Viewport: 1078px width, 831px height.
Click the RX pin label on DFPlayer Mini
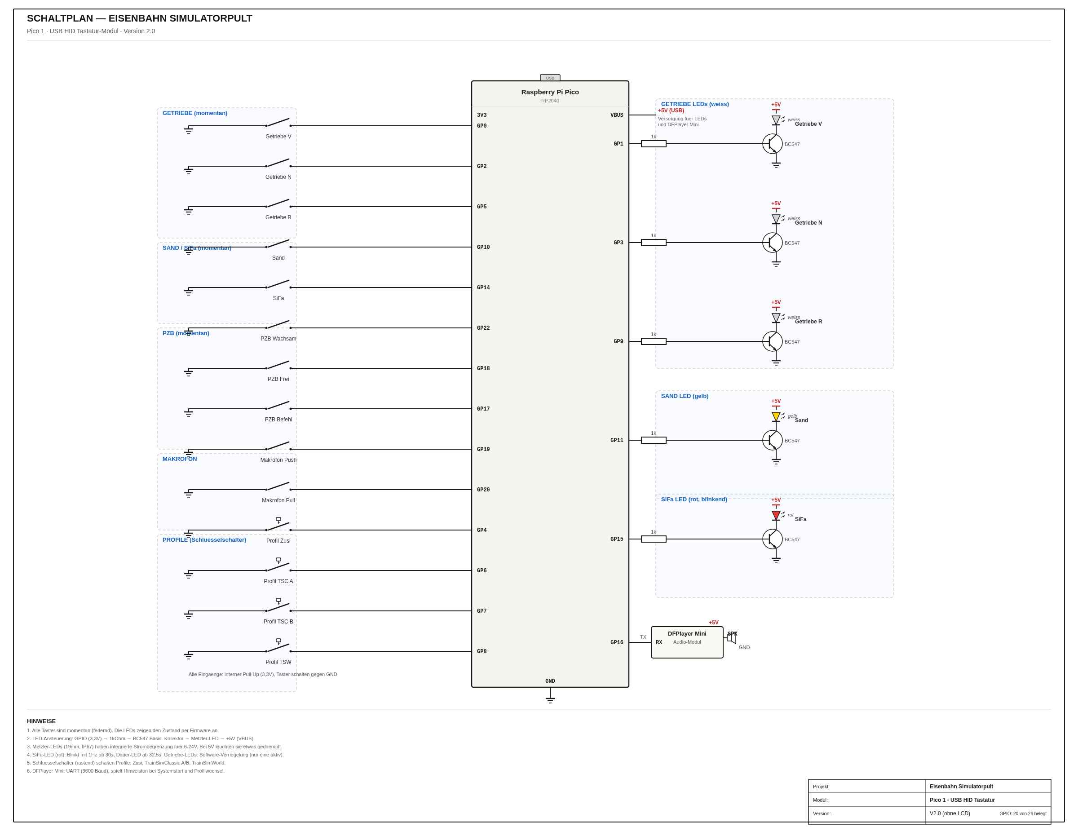659,643
